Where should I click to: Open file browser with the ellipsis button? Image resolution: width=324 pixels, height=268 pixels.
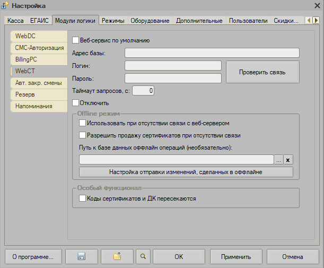click(x=279, y=160)
